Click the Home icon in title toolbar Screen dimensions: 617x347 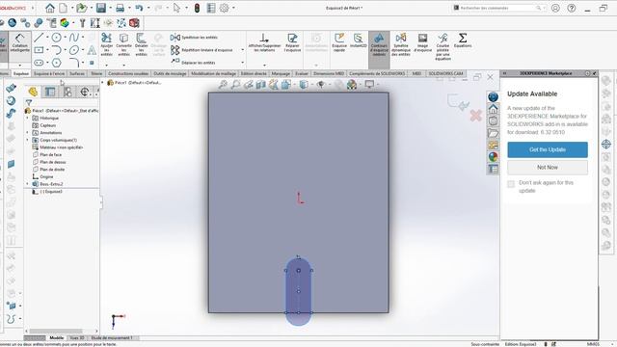click(x=50, y=8)
